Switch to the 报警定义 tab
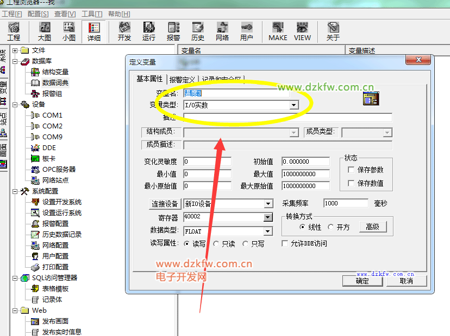450x336 pixels. tap(182, 79)
